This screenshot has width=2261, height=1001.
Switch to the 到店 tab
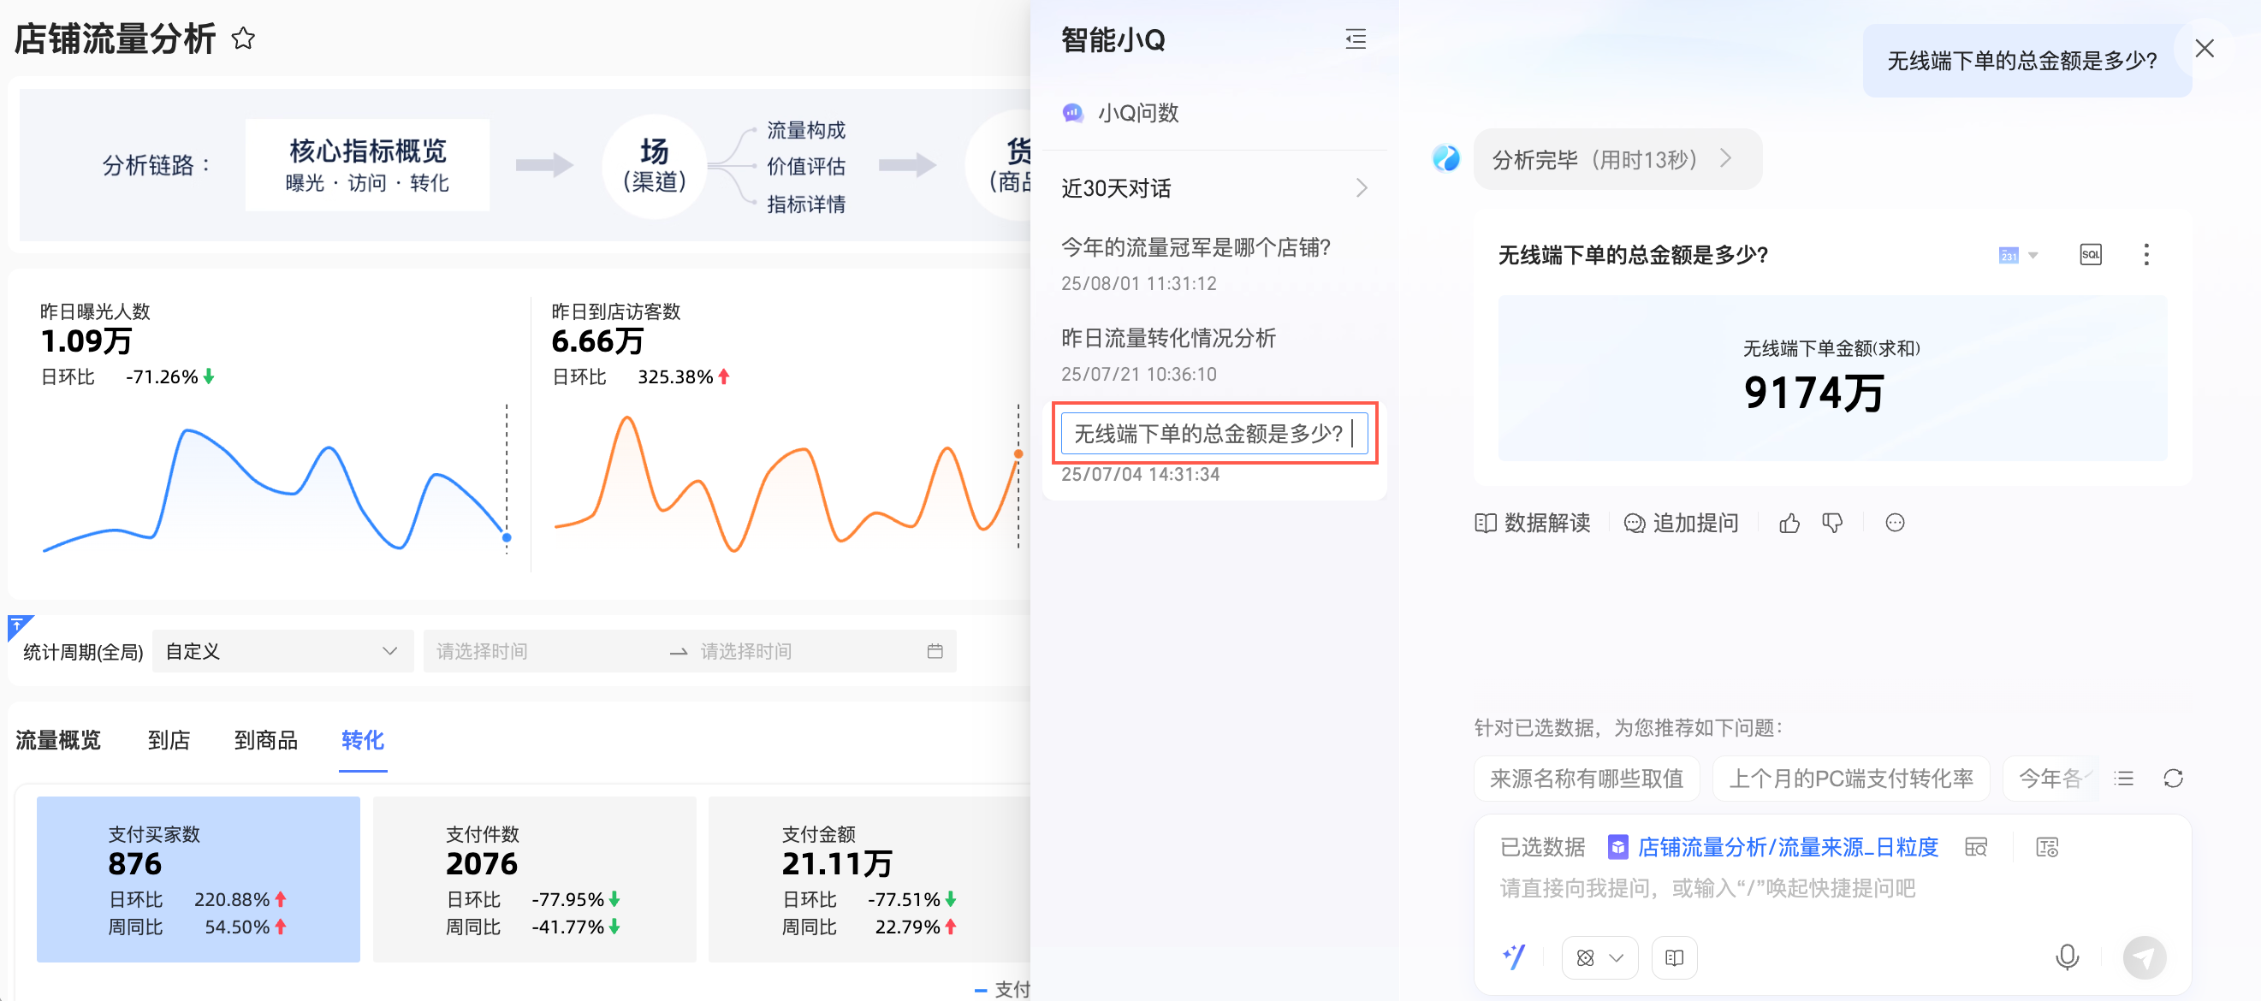coord(169,739)
